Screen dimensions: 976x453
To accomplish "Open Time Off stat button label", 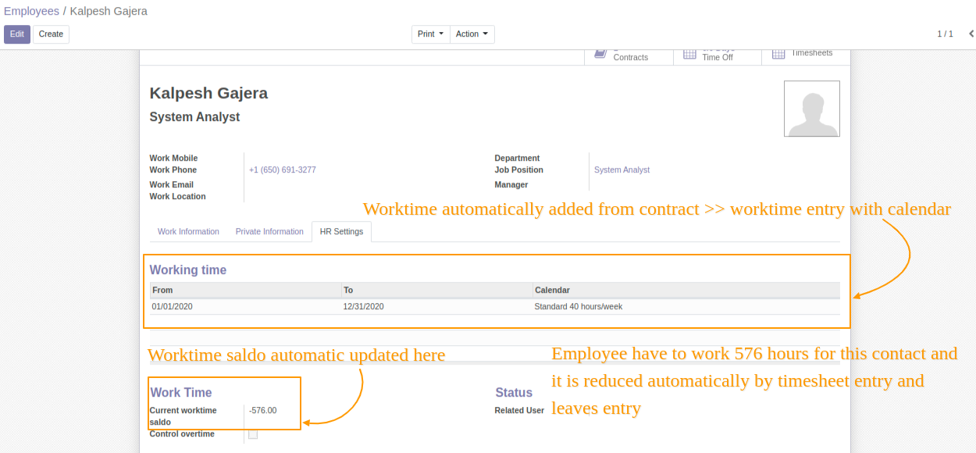I will coord(718,57).
